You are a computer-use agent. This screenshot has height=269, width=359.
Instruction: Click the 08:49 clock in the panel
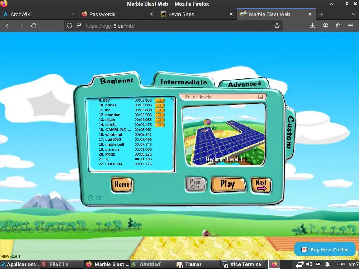340,264
